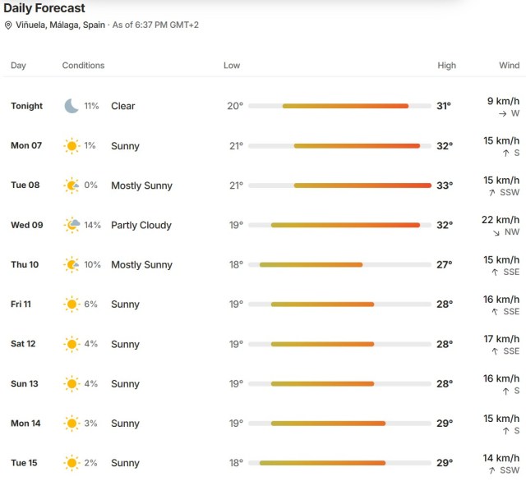Open Viñuela, Málaga, Spain location link
Screen dimensions: 526x481
click(x=60, y=25)
